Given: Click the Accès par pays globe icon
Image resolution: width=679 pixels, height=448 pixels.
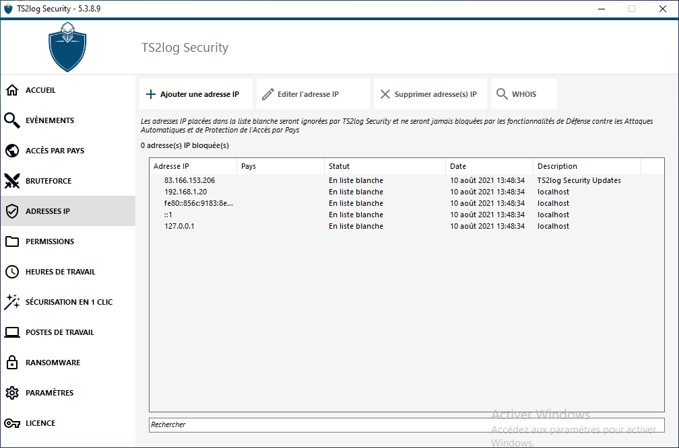Looking at the screenshot, I should pos(12,151).
